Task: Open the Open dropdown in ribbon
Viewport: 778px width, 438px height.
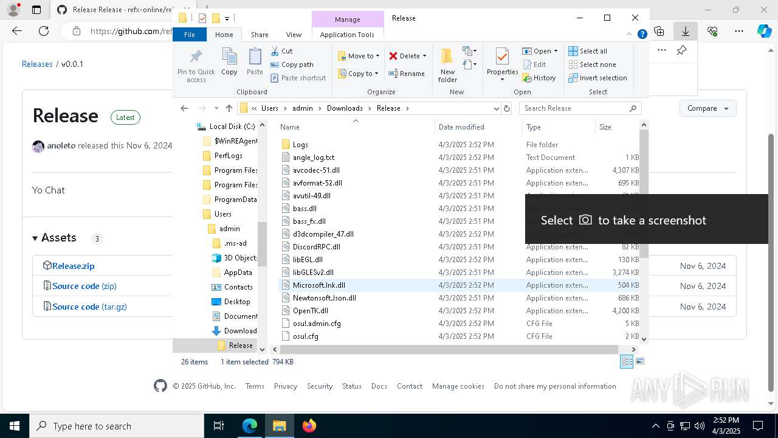Action: pos(540,51)
